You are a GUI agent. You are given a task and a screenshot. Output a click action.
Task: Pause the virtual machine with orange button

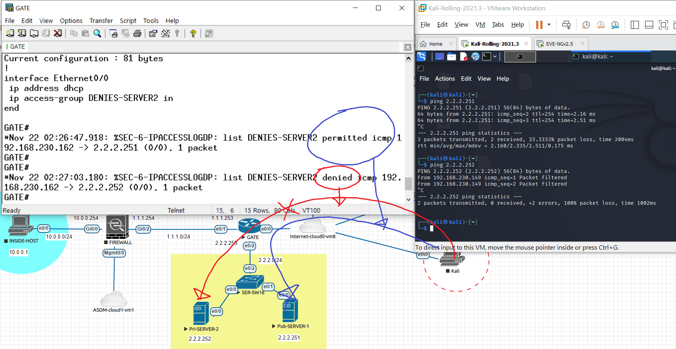(539, 25)
